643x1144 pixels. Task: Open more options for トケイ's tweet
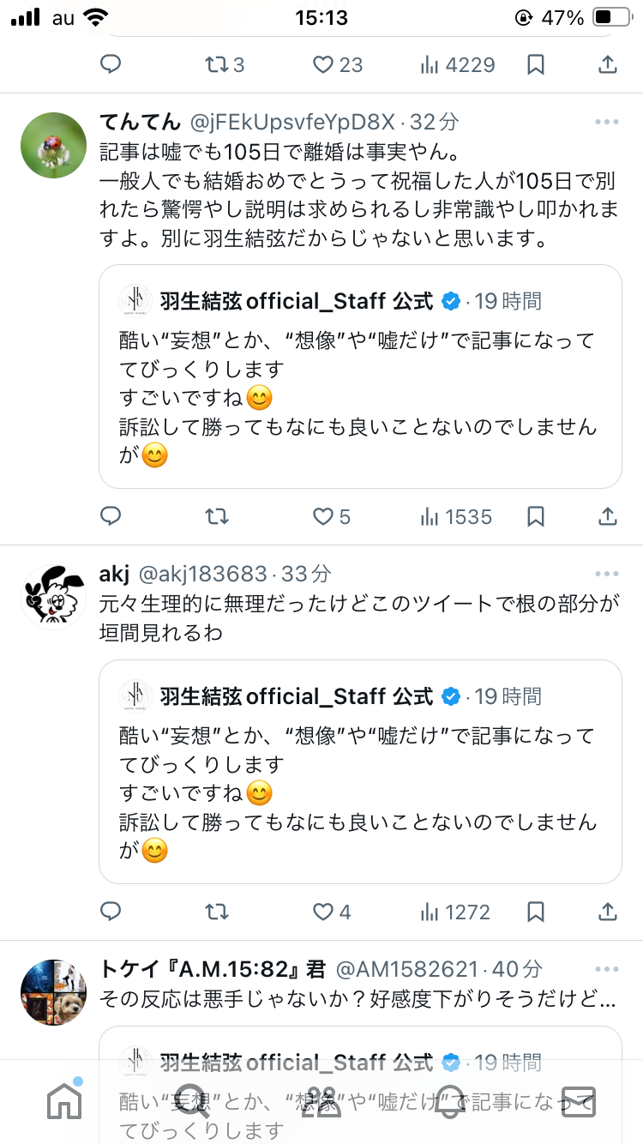[x=606, y=969]
